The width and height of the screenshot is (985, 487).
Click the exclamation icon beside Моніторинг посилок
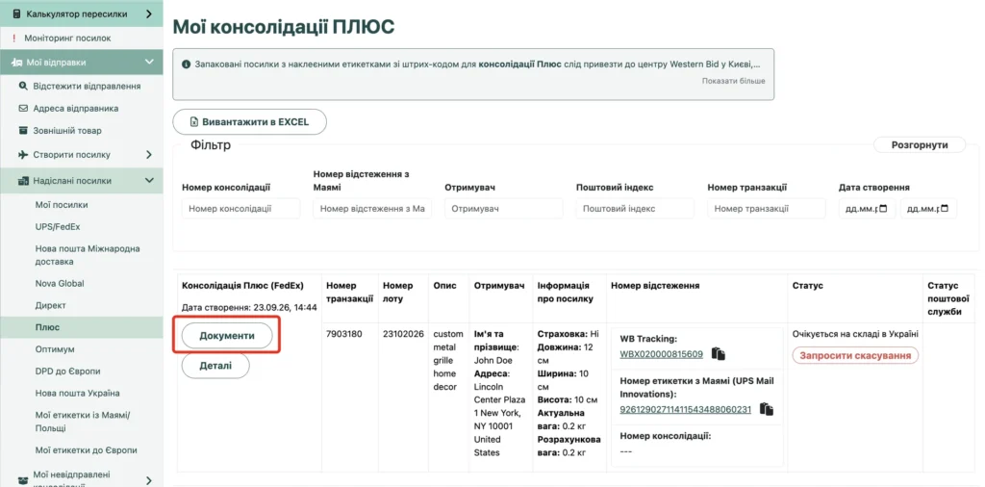(x=14, y=38)
